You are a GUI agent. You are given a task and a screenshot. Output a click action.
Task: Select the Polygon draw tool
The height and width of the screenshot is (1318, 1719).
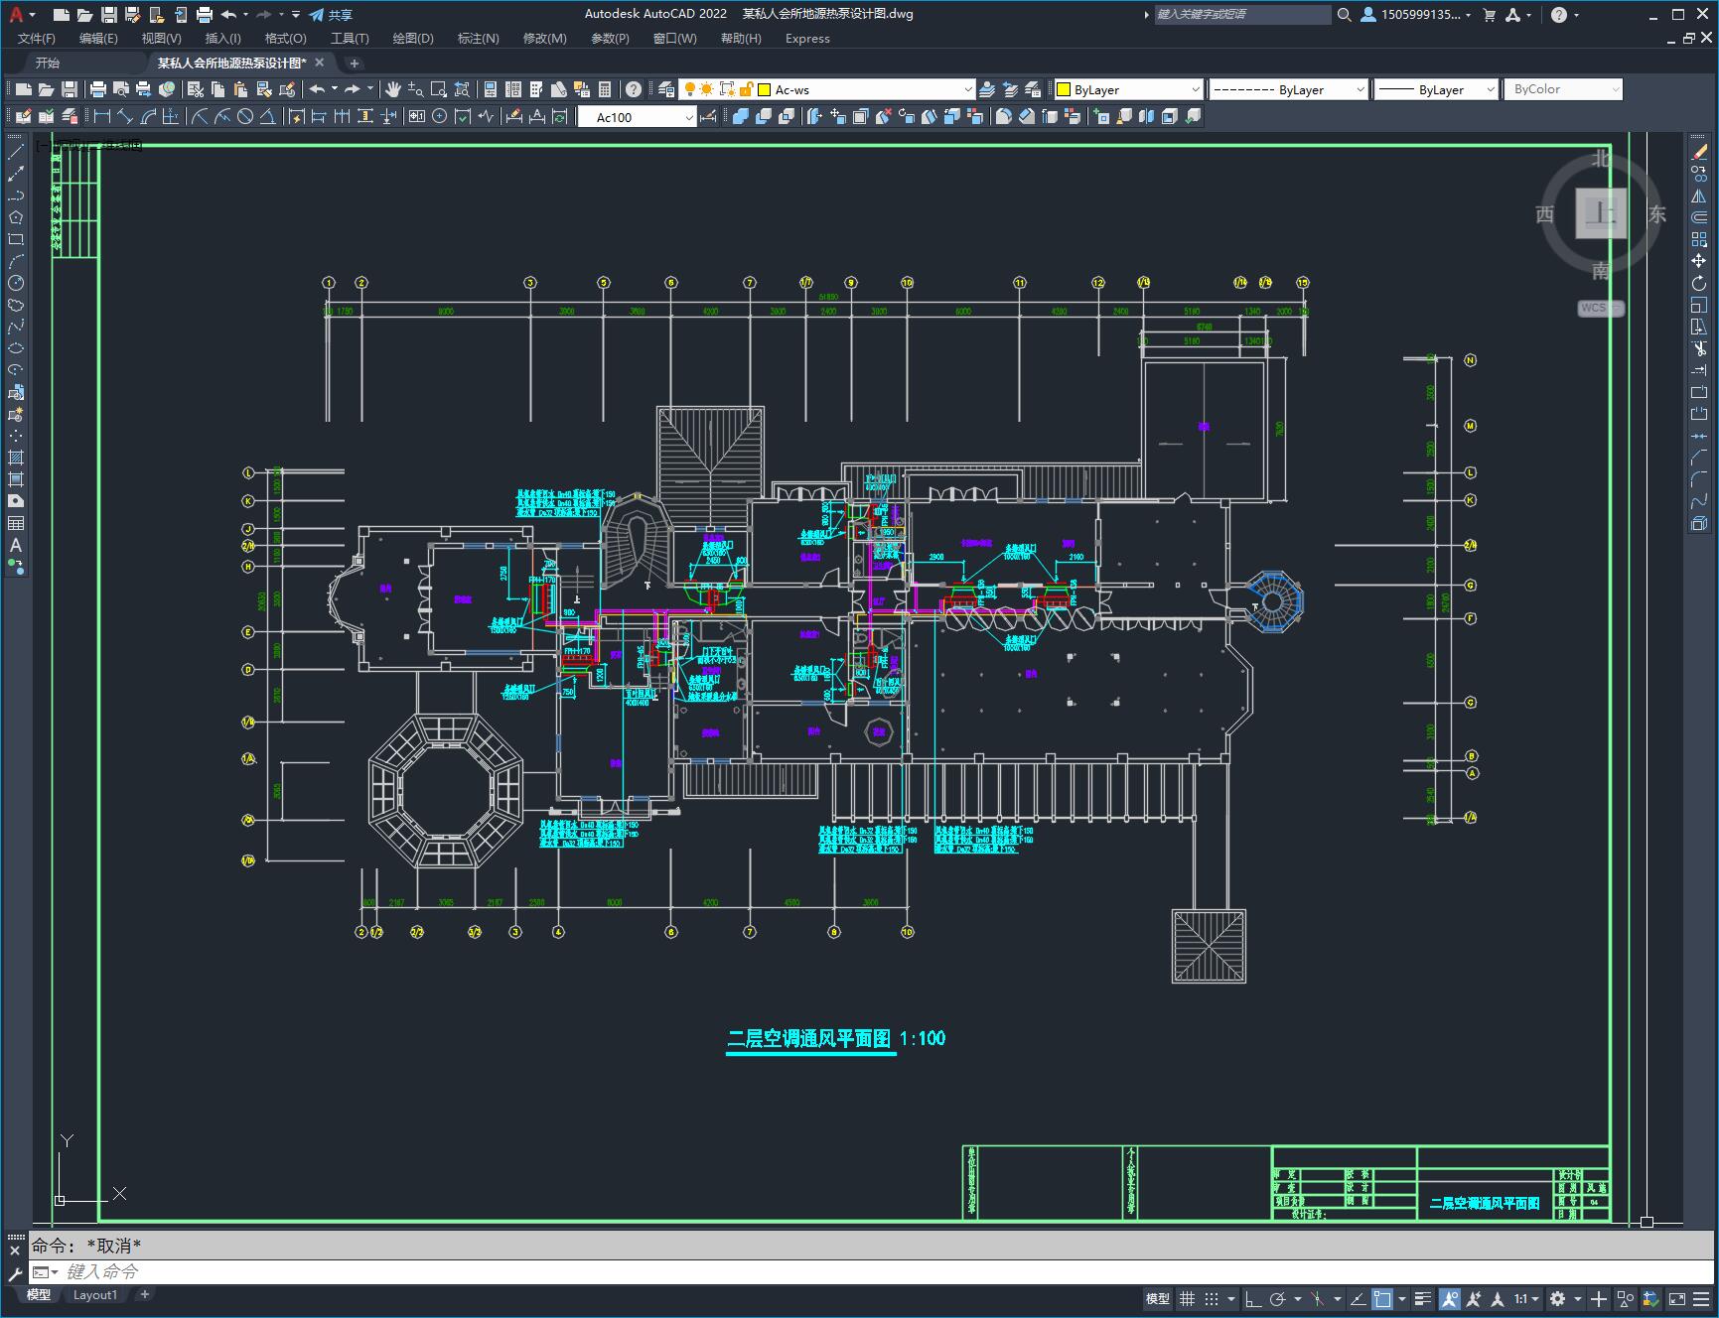(x=16, y=217)
